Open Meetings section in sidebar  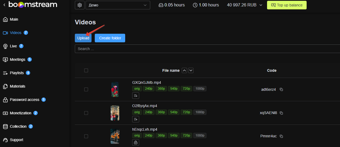coord(17,59)
